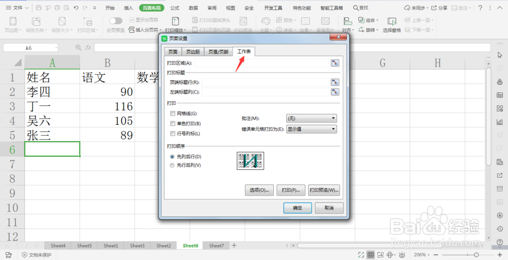Open the 公式 ribbon tab
This screenshot has height=260, width=508.
point(175,8)
